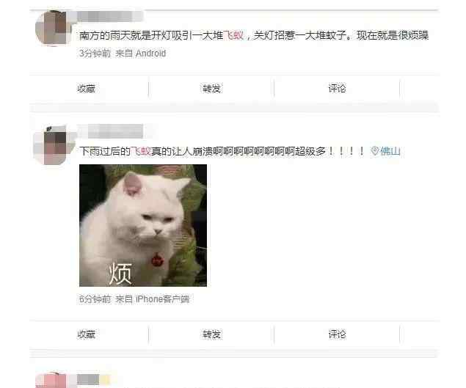Open first poster's blurred avatar
466x388 pixels.
(53, 28)
